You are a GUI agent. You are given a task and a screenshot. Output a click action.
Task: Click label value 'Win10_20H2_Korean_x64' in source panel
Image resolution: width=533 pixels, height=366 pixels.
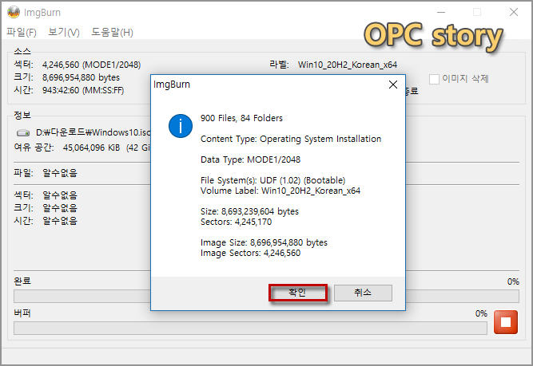(x=348, y=65)
